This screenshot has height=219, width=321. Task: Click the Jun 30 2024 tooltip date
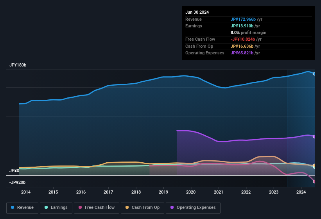[x=197, y=12]
